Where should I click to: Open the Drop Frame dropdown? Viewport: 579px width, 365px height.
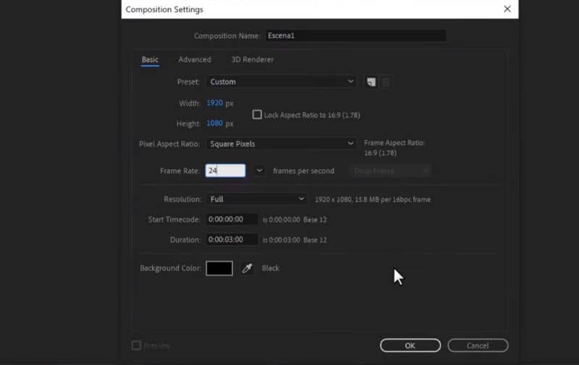coord(389,171)
